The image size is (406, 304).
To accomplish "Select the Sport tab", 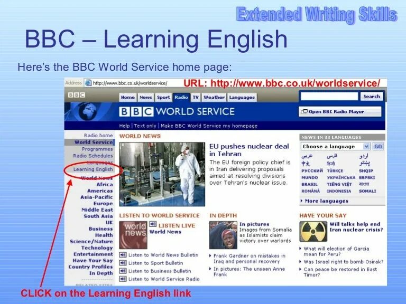I will point(163,98).
